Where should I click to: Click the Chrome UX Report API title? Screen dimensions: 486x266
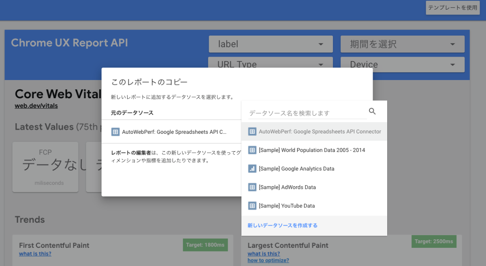coord(69,43)
